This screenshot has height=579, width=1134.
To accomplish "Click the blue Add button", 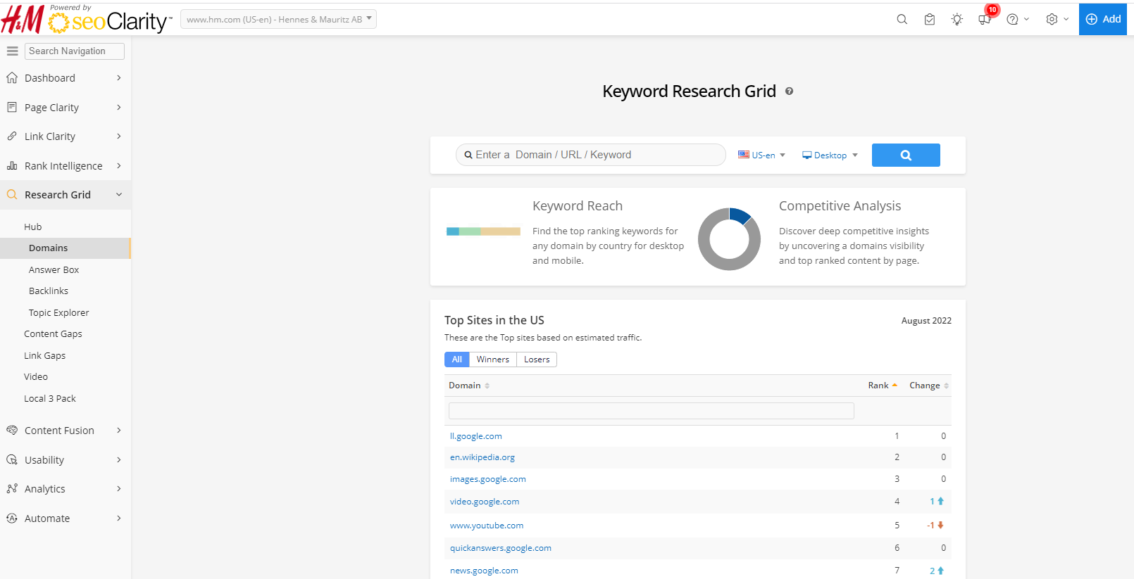I will click(1103, 19).
